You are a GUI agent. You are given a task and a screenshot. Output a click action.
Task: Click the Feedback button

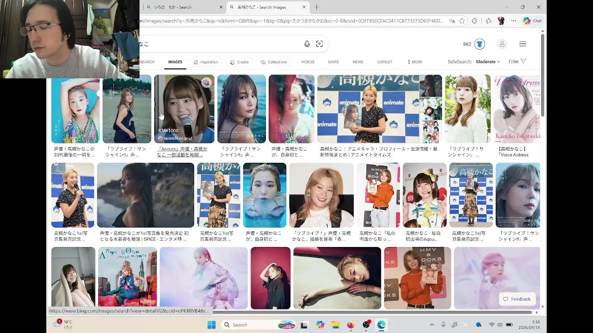click(x=517, y=299)
